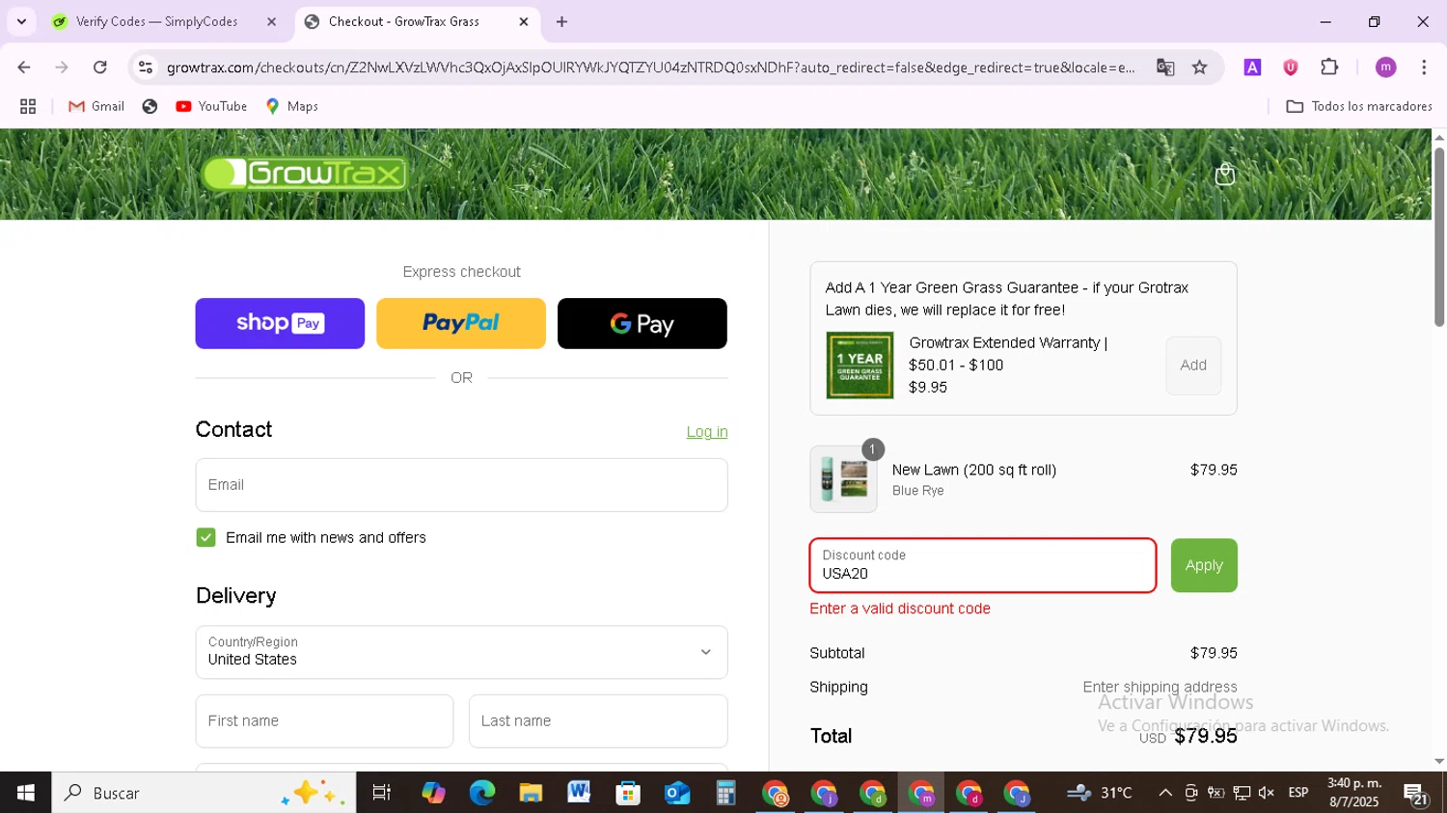Open the globe bookmark icon

tap(150, 106)
